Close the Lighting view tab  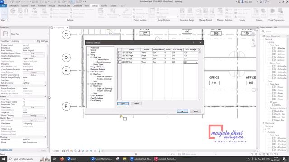67,27
